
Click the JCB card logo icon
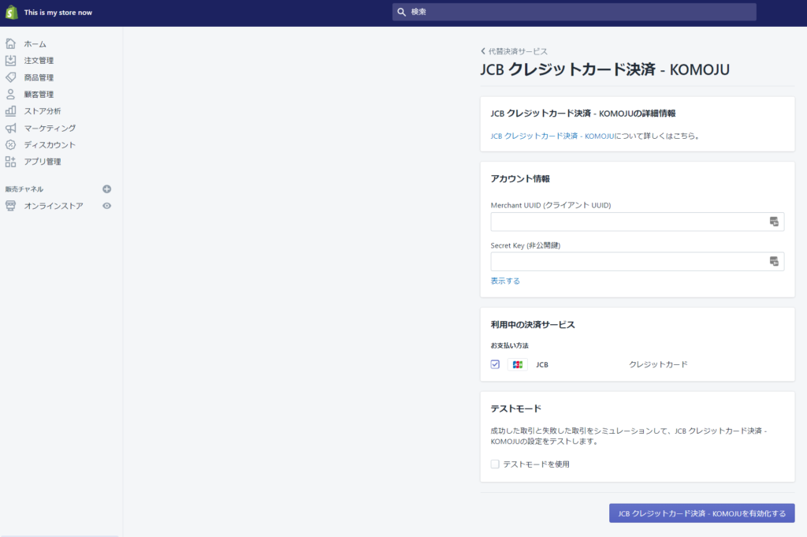[x=518, y=364]
